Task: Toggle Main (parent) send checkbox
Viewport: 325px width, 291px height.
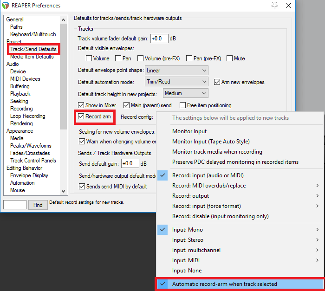Action: (126, 105)
